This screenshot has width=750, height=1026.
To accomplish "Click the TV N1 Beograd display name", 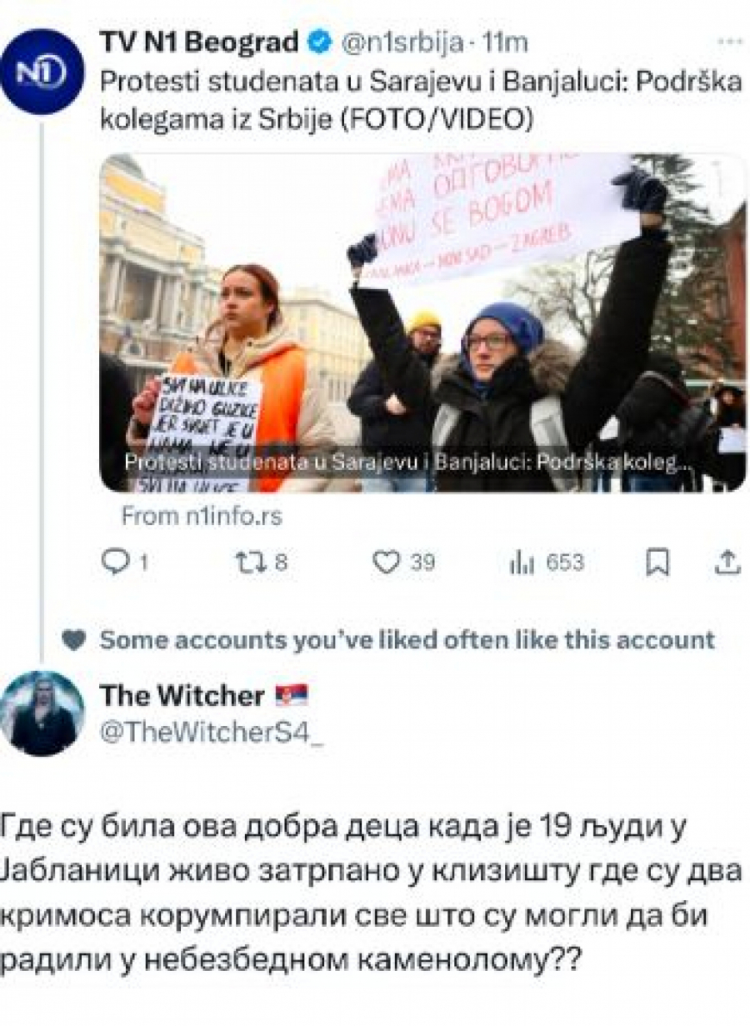I will pyautogui.click(x=199, y=42).
